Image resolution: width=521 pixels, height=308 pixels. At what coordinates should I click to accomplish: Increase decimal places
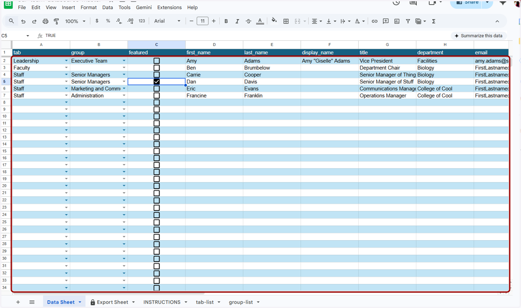130,21
